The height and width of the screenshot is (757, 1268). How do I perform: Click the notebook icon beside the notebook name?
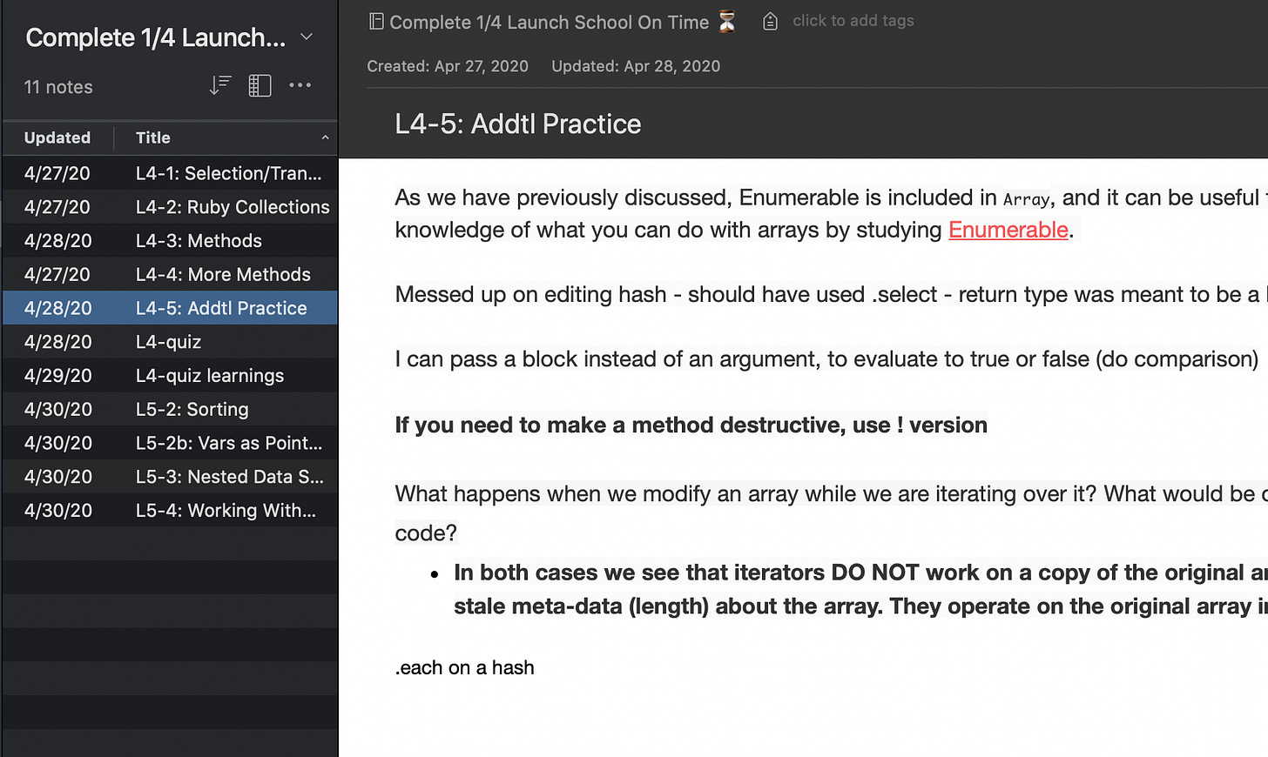[x=376, y=21]
